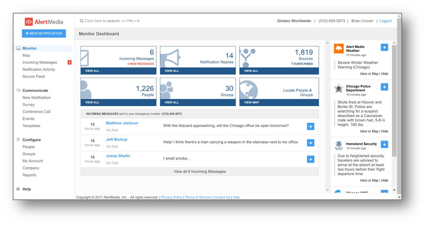This screenshot has width=428, height=226.
Task: Open Map in the sidebar
Action: 26,55
